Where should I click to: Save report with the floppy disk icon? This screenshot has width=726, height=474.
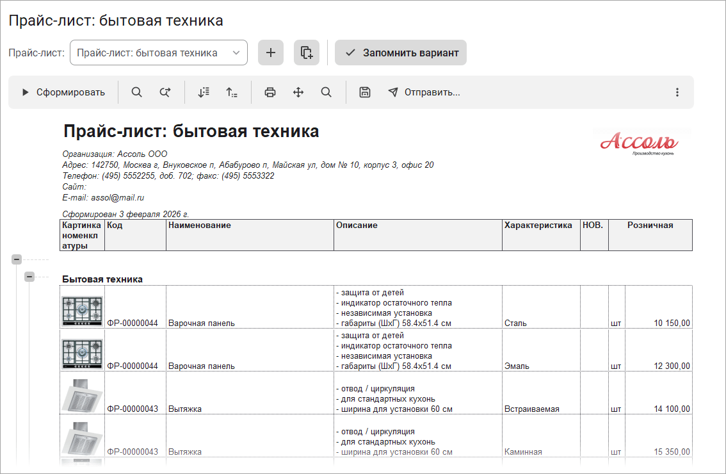click(x=365, y=92)
